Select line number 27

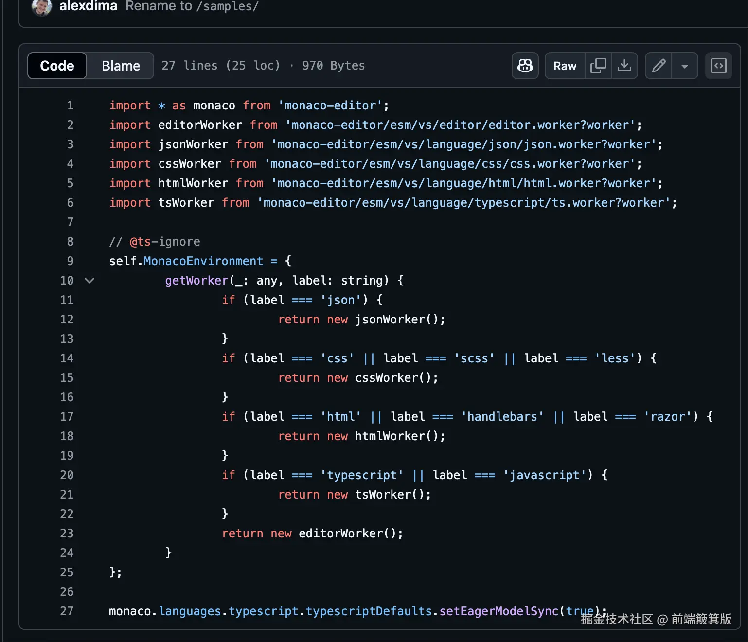point(67,611)
